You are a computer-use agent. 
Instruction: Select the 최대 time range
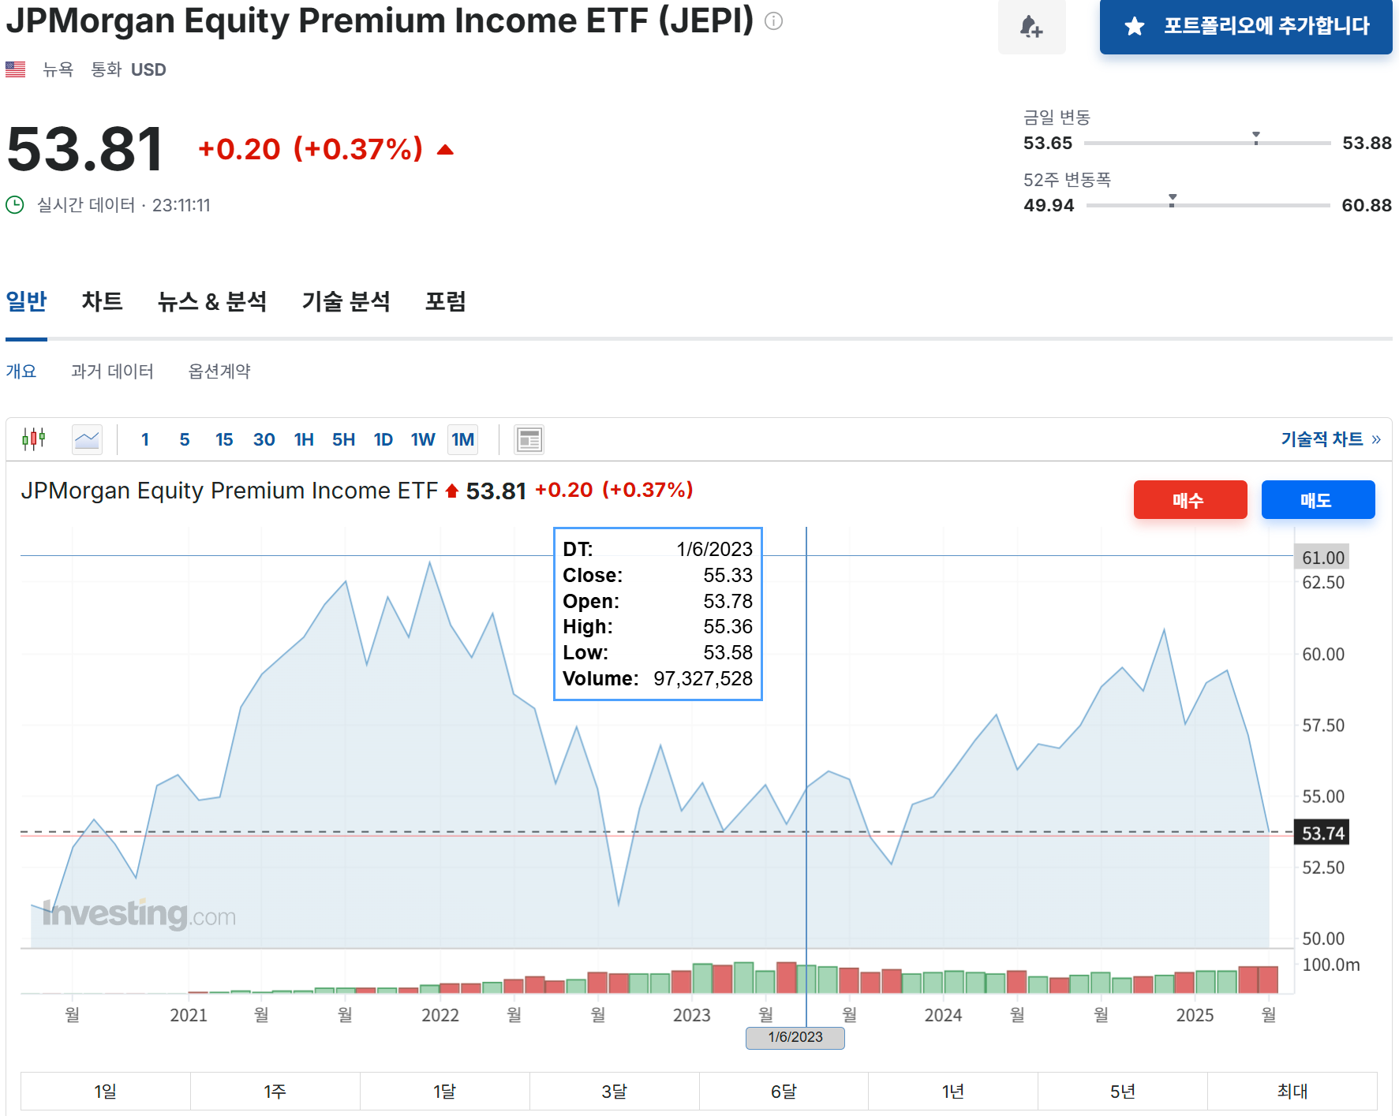1292,1092
